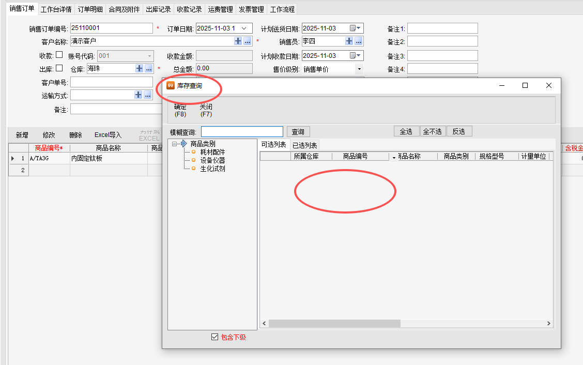Click the plus icon beside 客户名称
This screenshot has height=365, width=583.
click(x=238, y=41)
